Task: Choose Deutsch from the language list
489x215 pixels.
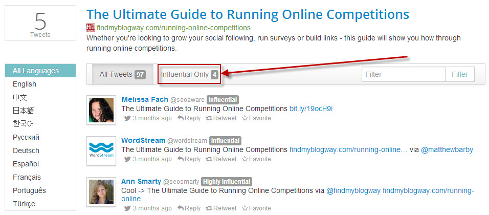Action: [x=26, y=150]
